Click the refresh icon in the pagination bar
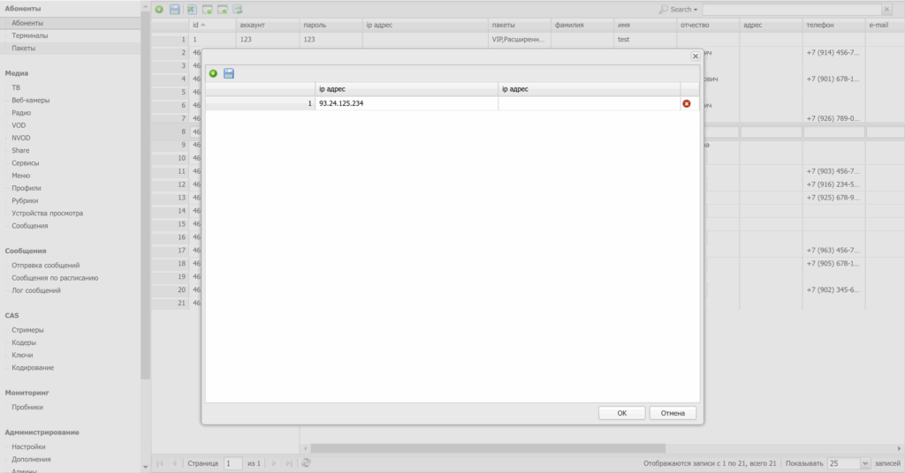 click(306, 463)
